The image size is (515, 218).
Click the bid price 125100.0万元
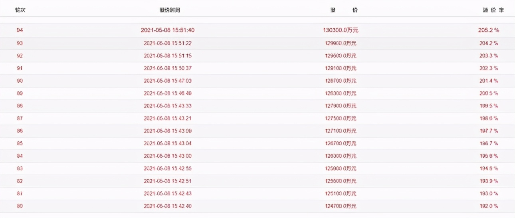click(x=341, y=194)
